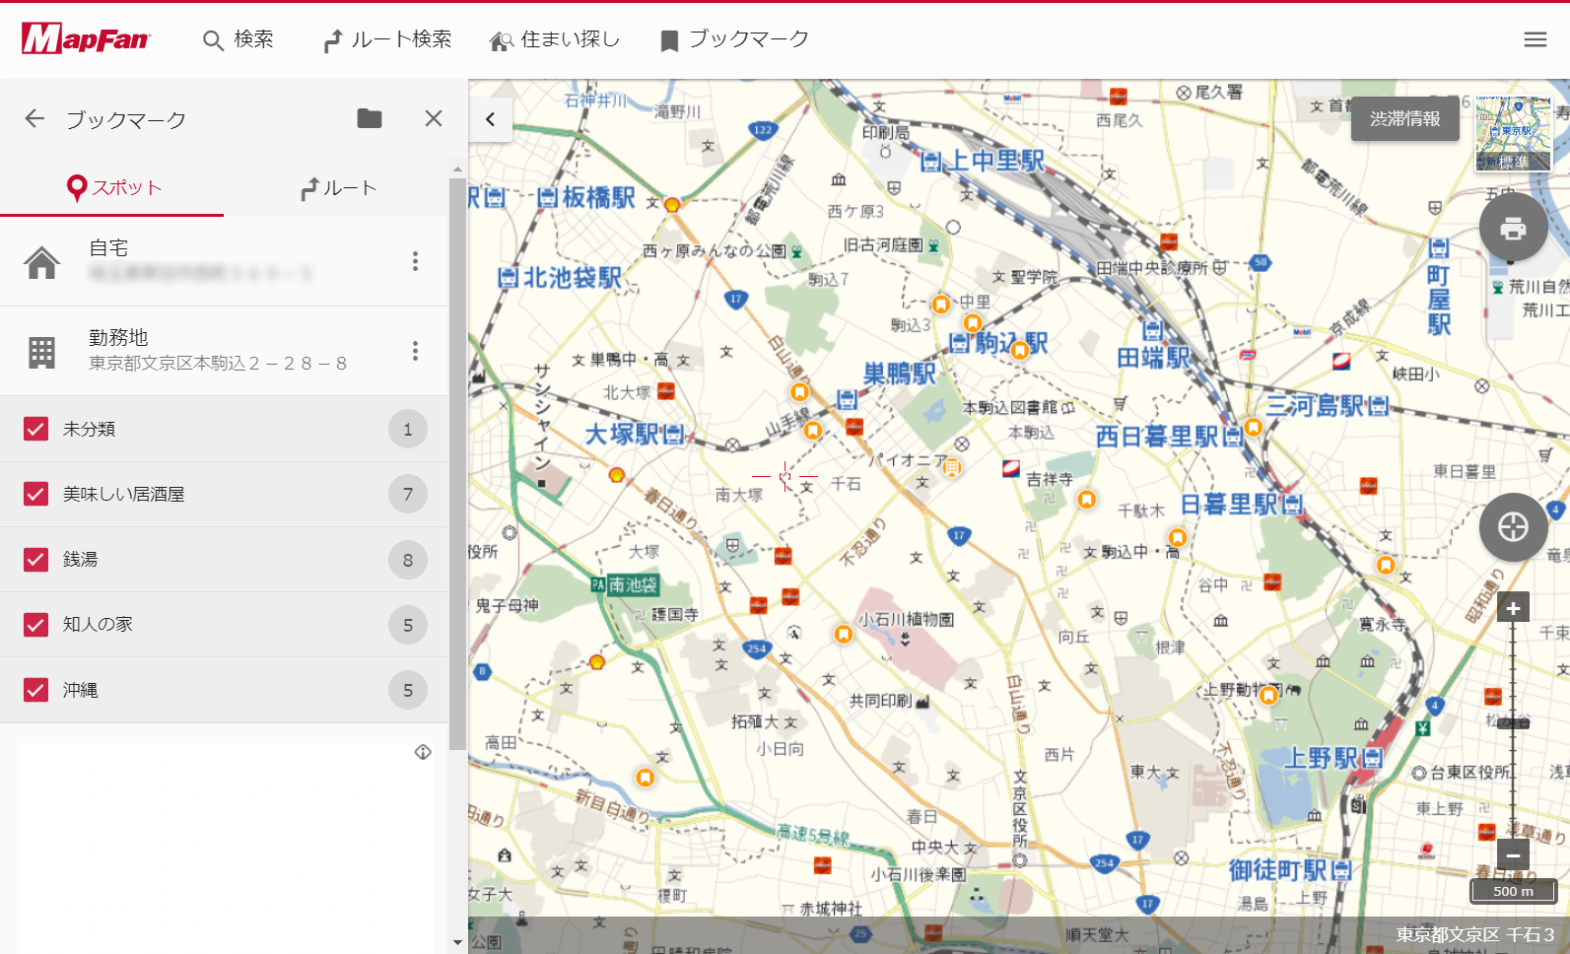Screen dimensions: 1570x954
Task: Click the building icon beside 勤務地
Action: 41,352
